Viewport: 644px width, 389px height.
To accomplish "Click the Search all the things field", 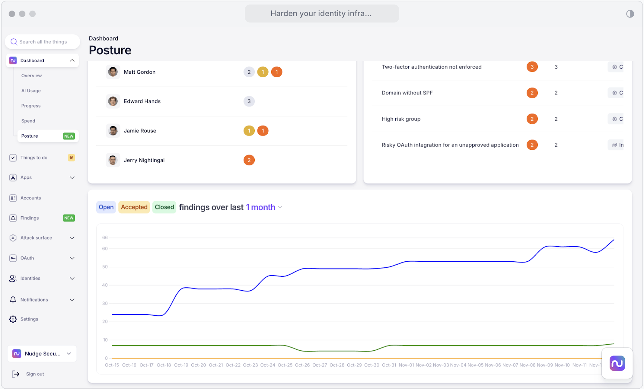I will [x=43, y=42].
